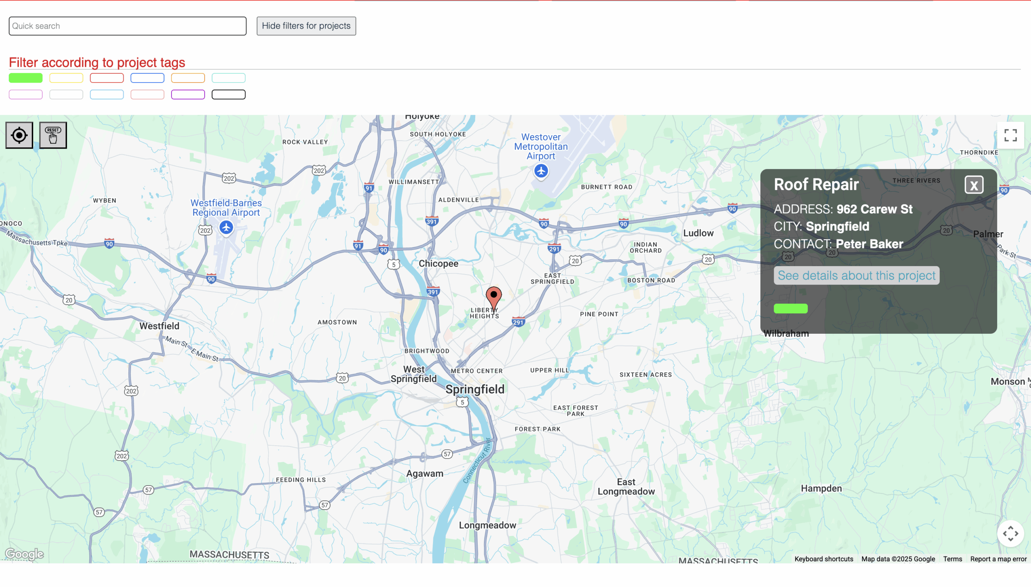Toggle the black tag filter
Image resolution: width=1031 pixels, height=587 pixels.
click(229, 94)
